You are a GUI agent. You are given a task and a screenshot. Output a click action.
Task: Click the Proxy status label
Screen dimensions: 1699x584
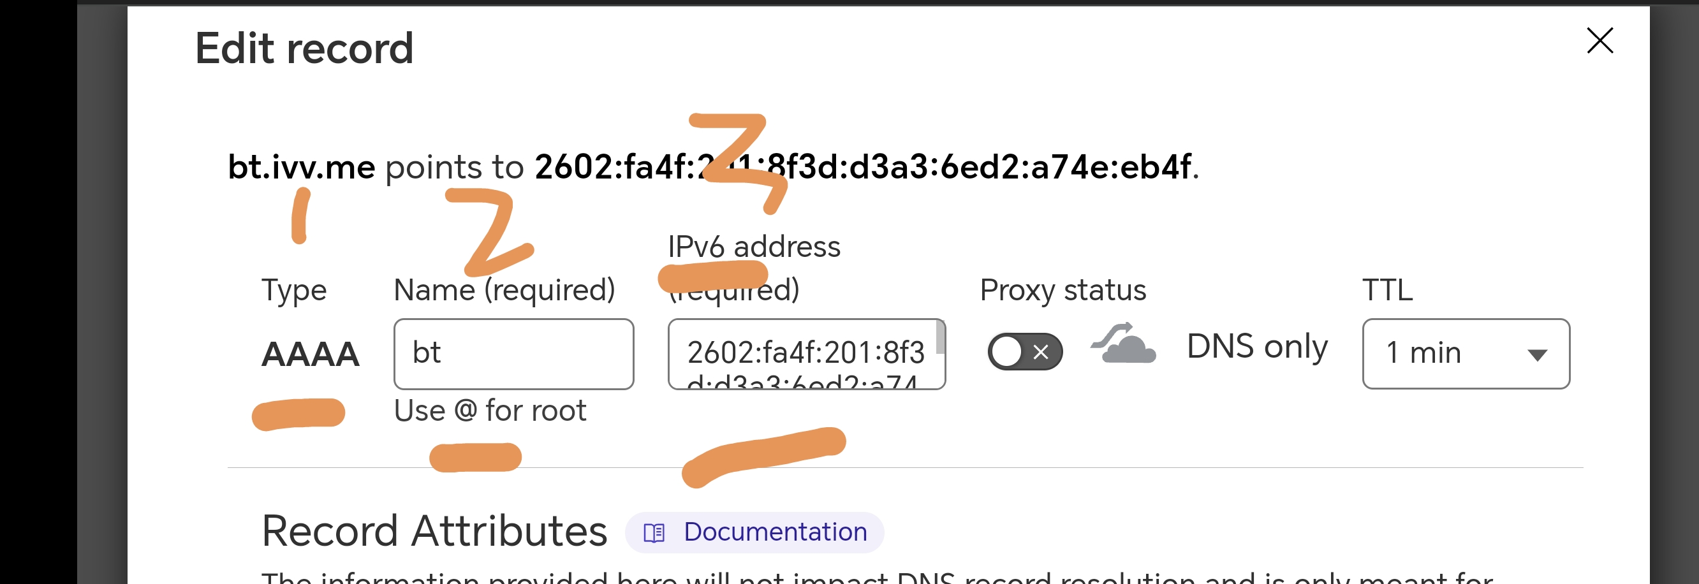click(x=1063, y=290)
